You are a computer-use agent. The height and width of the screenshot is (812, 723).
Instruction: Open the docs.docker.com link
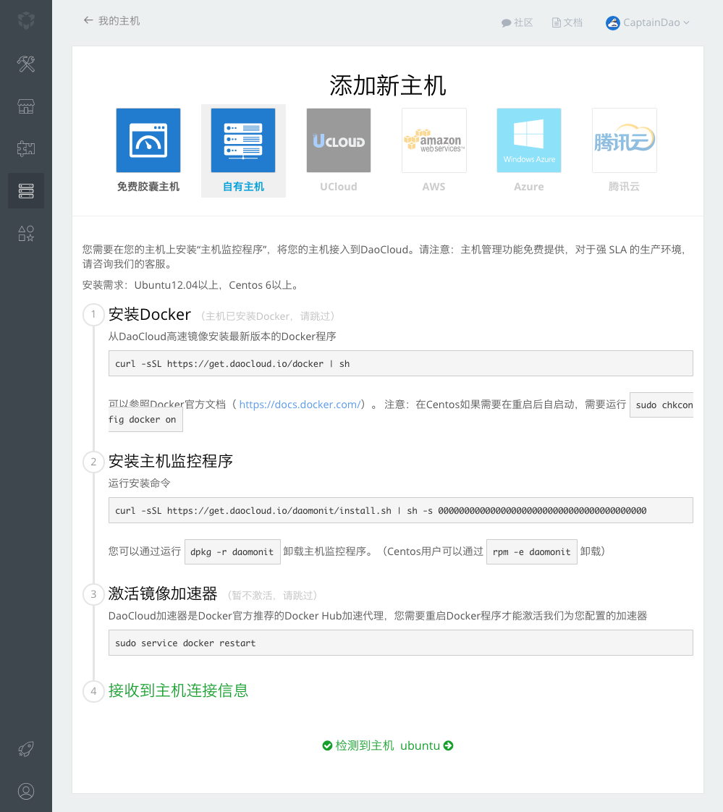[300, 405]
